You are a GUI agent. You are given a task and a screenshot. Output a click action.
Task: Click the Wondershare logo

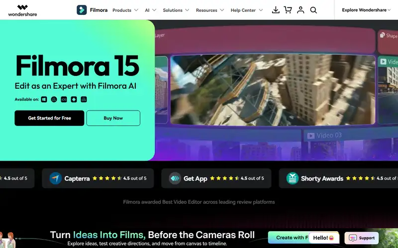[x=22, y=10]
